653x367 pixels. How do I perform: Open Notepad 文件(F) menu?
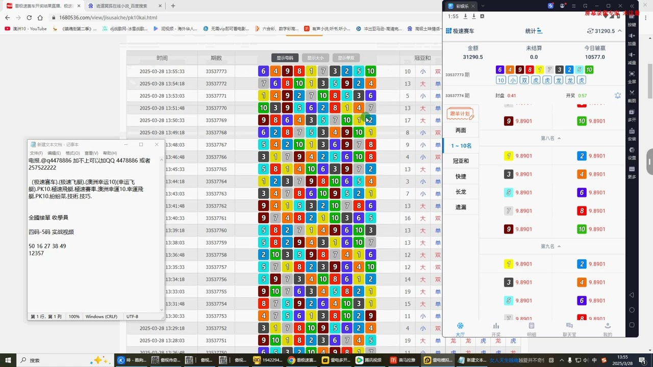coord(36,153)
